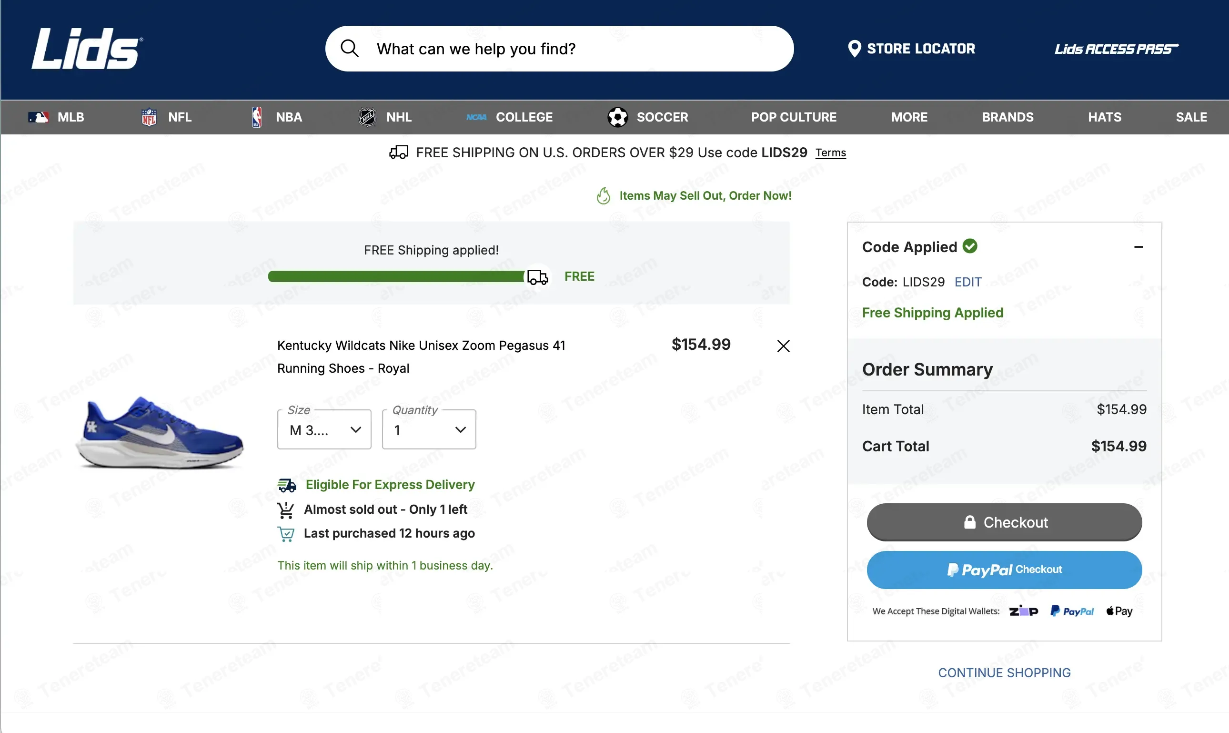Open the Pop Culture menu

794,117
